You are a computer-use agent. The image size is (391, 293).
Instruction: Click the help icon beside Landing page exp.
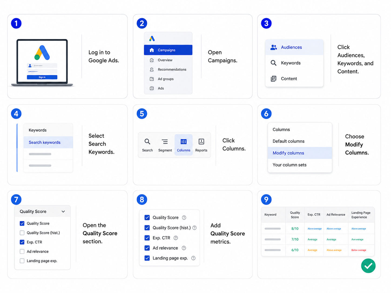[193, 258]
